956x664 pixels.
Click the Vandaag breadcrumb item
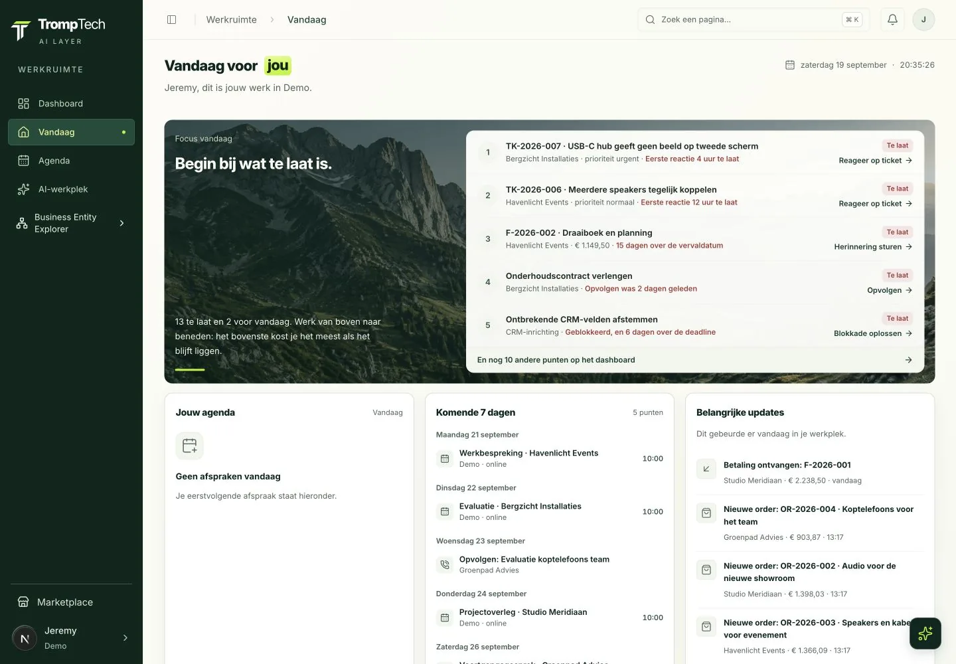tap(307, 20)
